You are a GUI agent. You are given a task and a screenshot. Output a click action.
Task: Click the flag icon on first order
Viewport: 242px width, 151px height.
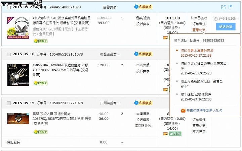tap(231, 6)
